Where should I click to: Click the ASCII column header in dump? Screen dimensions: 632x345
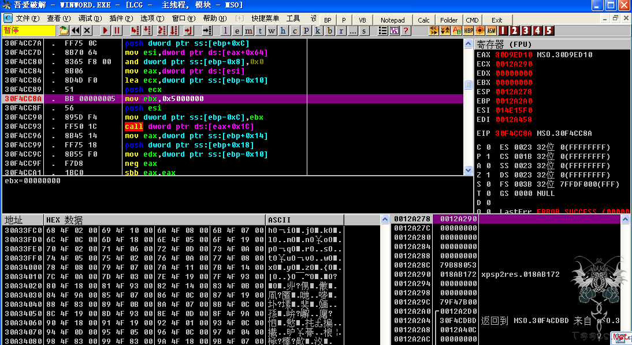click(x=304, y=220)
